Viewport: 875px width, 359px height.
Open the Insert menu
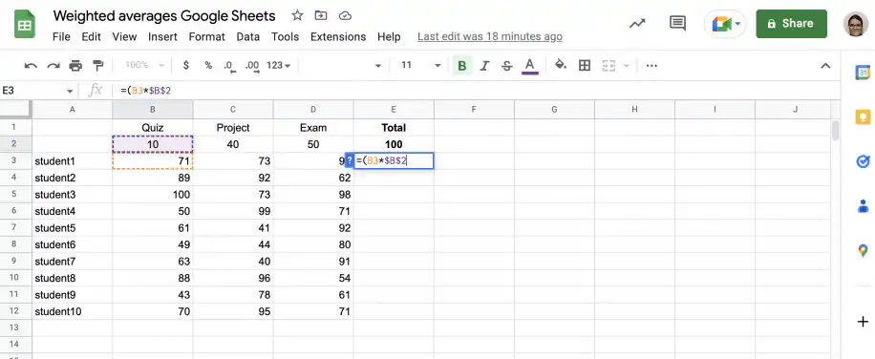pos(162,37)
